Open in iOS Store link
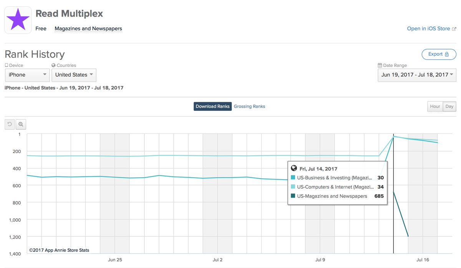The width and height of the screenshot is (461, 268). [428, 29]
